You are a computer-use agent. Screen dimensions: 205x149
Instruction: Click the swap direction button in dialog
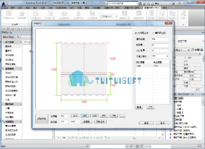click(42, 119)
